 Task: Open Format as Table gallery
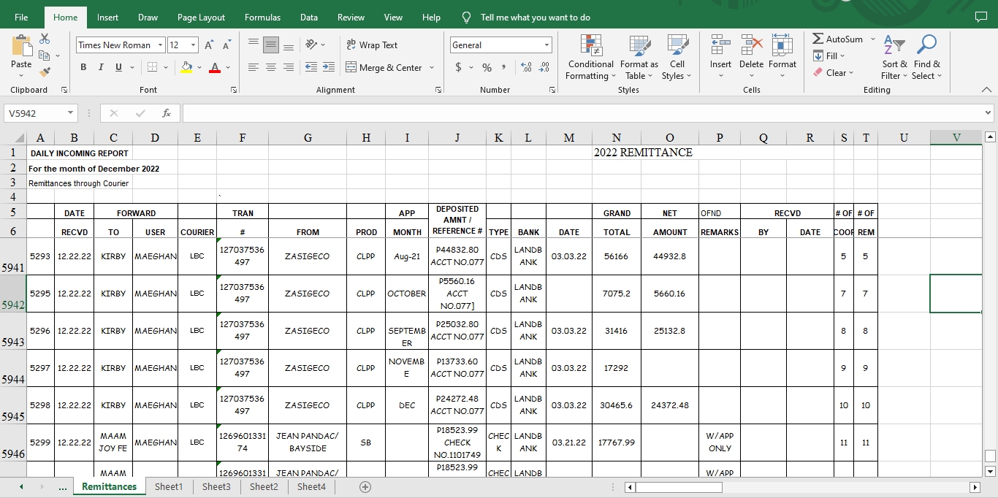639,57
